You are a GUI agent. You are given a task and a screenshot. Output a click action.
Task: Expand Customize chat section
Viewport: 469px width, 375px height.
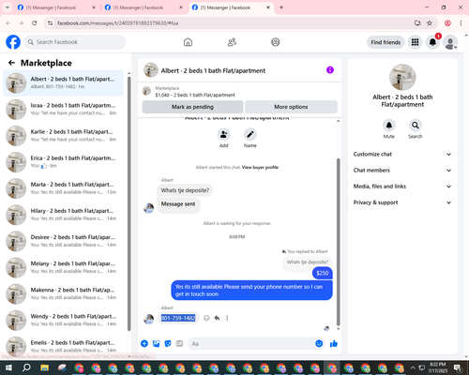(402, 154)
